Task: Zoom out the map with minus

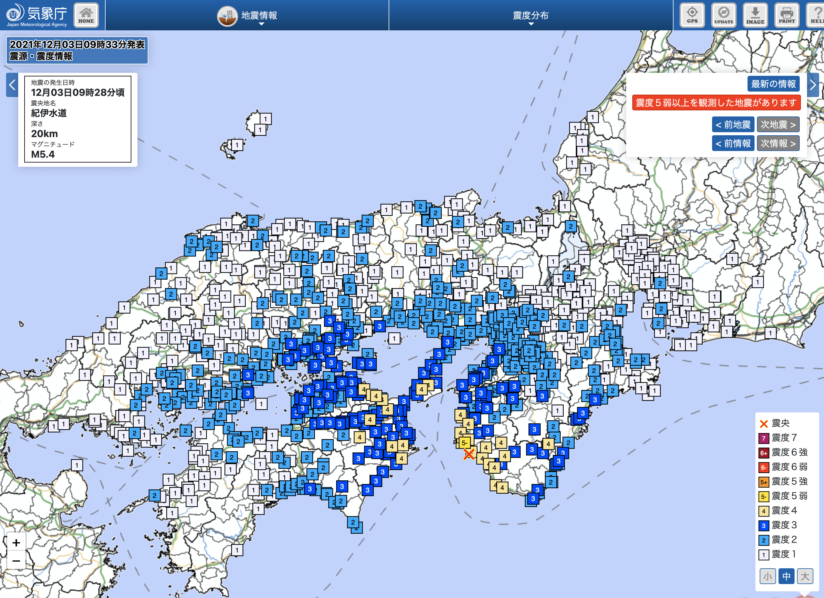Action: [x=16, y=561]
